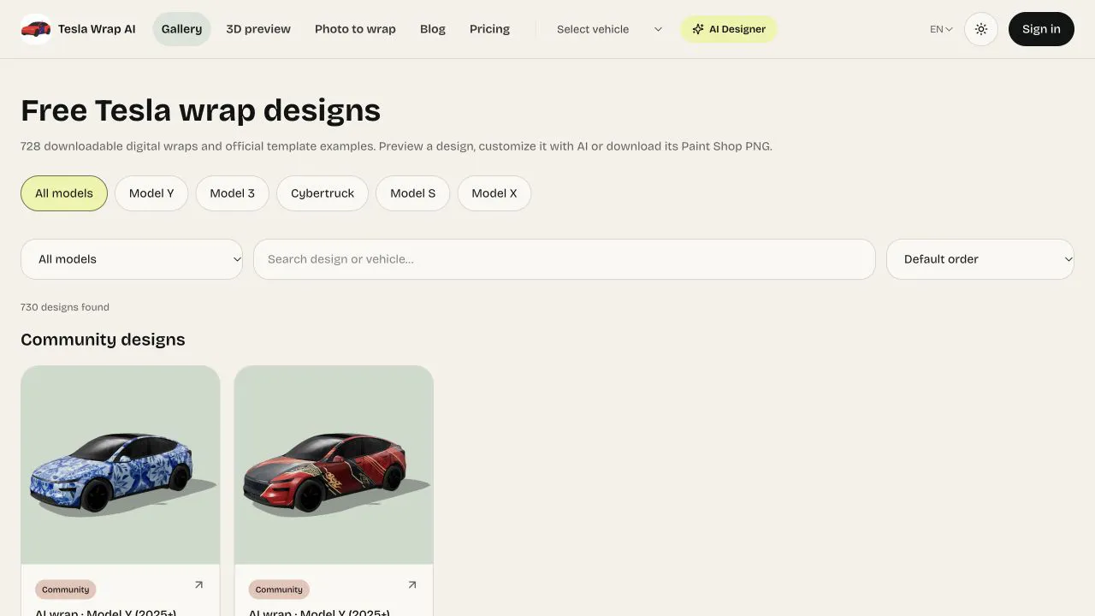Open the EN language selector
The image size is (1095, 616).
point(941,29)
